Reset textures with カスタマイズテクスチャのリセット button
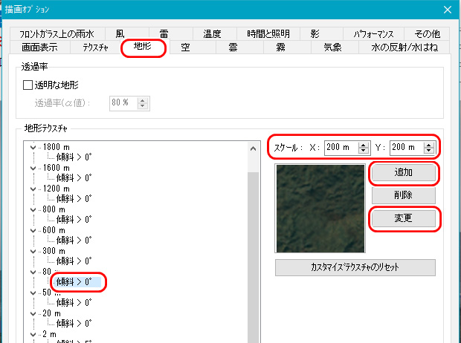 click(x=355, y=267)
